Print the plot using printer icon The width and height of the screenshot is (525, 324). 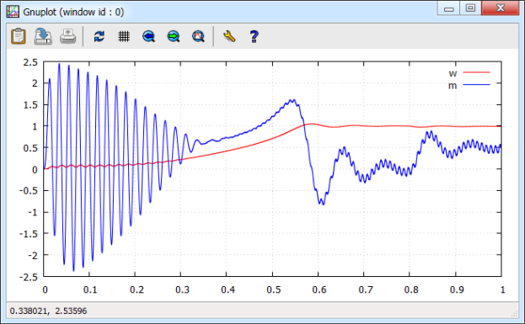point(68,36)
